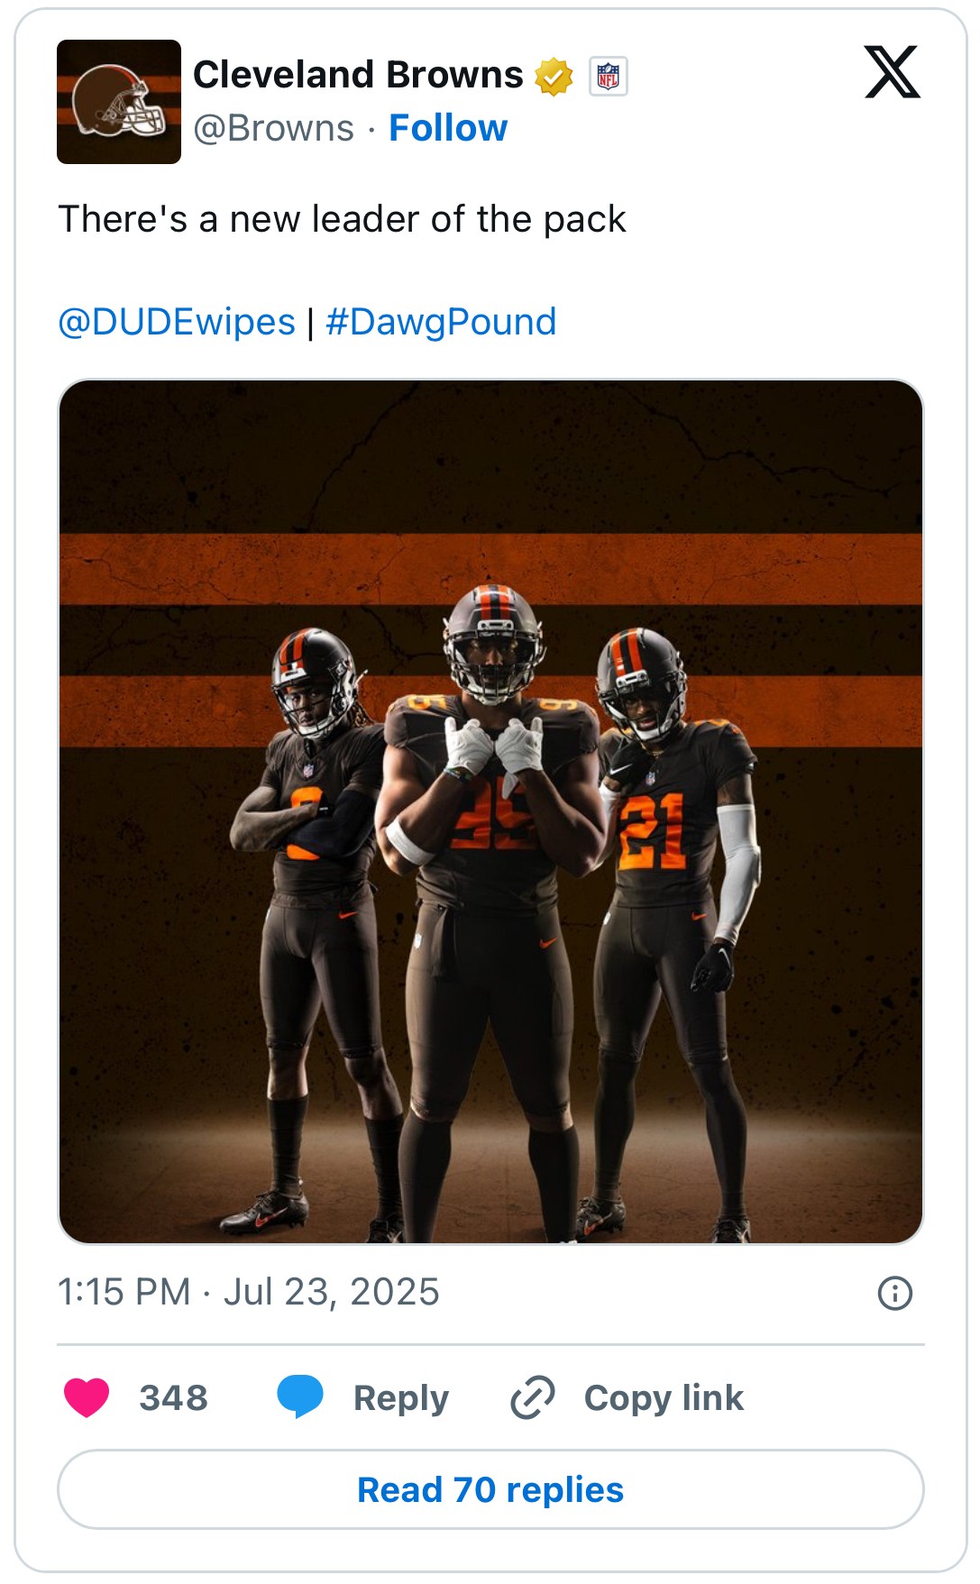Screen dimensions: 980x1584
Task: Click the "new leader of the pack" text
Action: pos(427,219)
